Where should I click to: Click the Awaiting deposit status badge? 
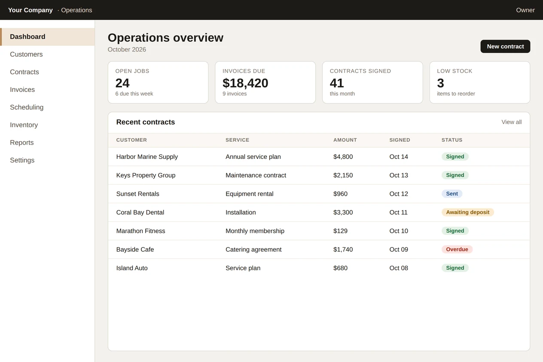[468, 212]
